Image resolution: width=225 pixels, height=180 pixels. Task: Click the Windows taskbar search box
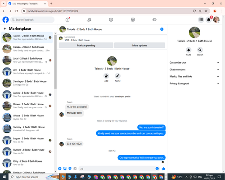[34, 177]
